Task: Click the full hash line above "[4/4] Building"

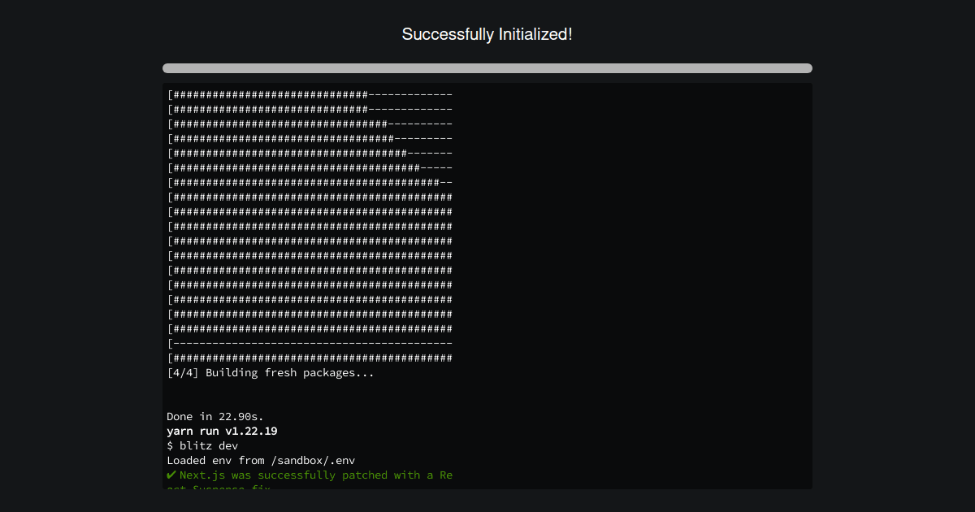Action: point(310,358)
